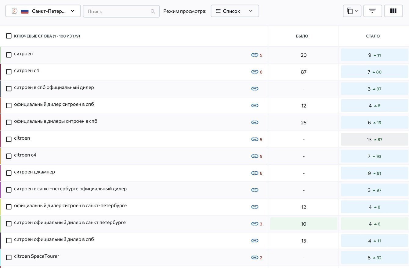Open the Санкт-Петербург region dropdown
The height and width of the screenshot is (268, 409).
tap(43, 11)
